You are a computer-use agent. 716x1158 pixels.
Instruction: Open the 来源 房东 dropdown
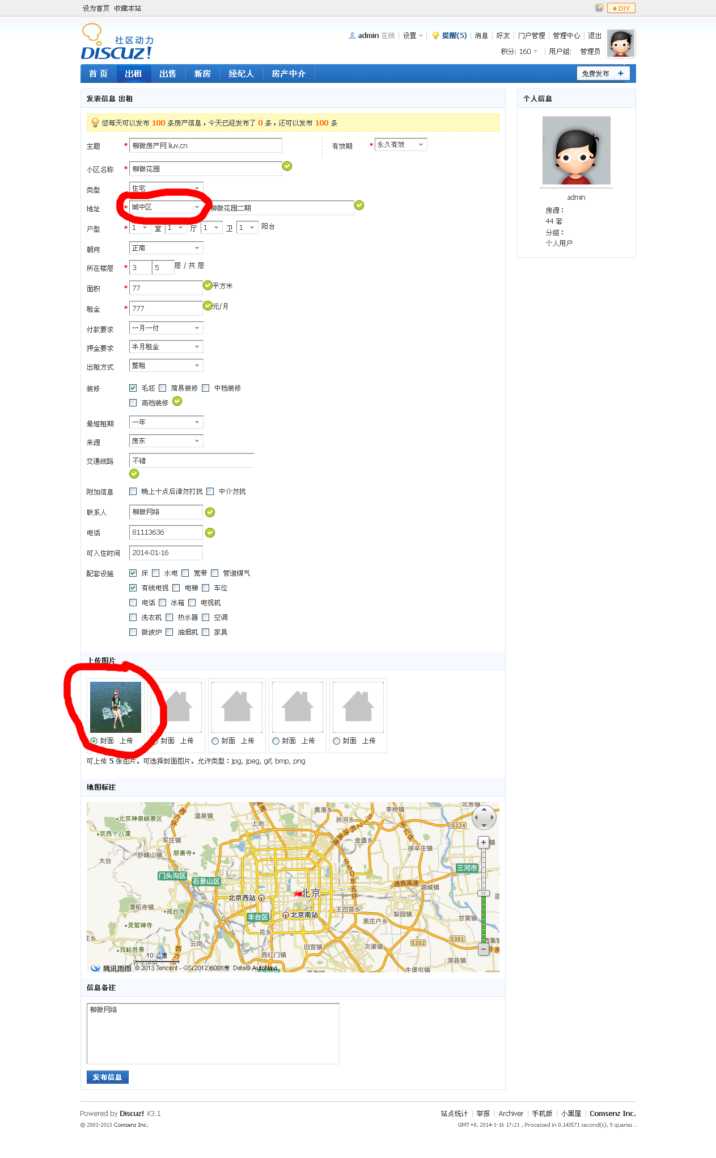166,441
